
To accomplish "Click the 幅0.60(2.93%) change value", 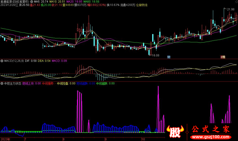I will [x=97, y=5].
